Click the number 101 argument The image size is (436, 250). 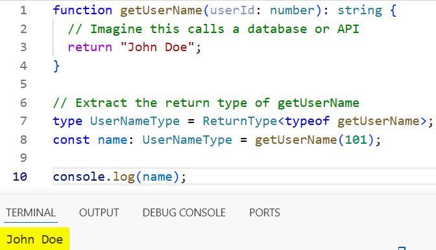356,139
